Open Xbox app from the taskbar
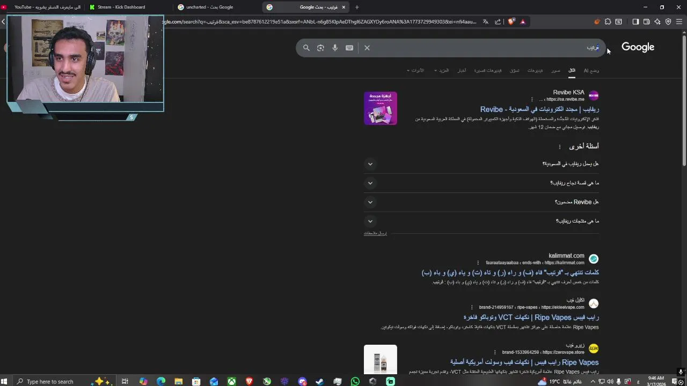The width and height of the screenshot is (687, 386). [231, 382]
